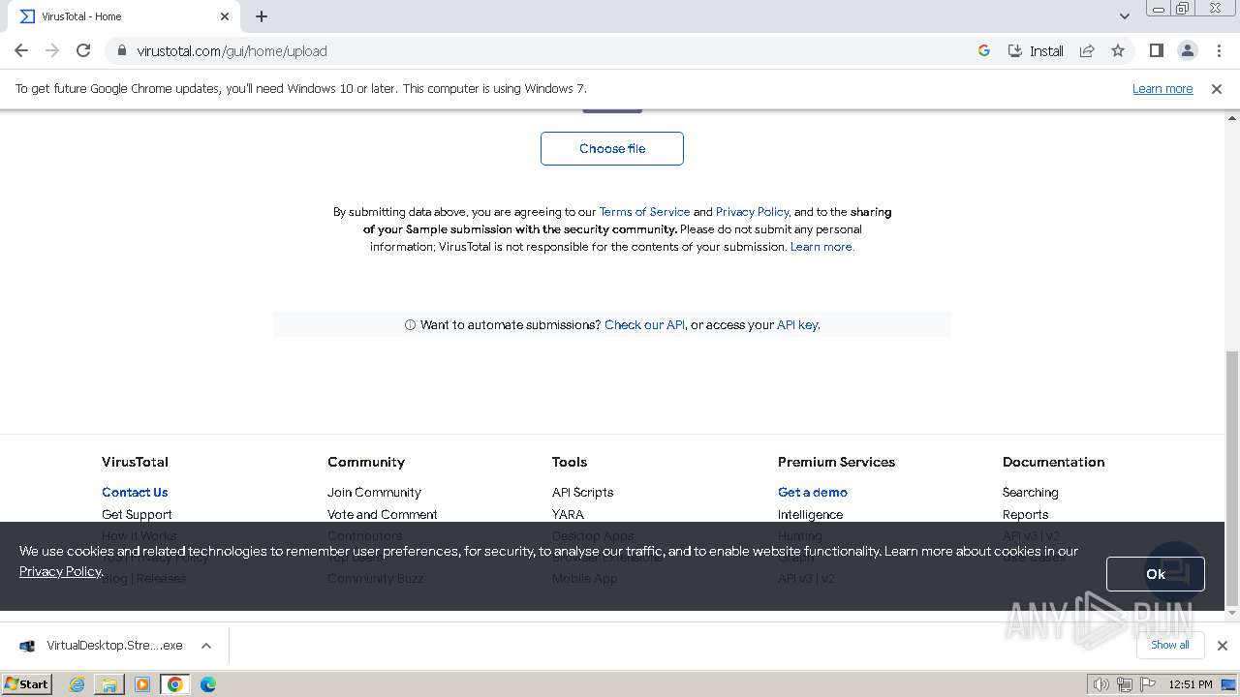The height and width of the screenshot is (697, 1240).
Task: Open Join Community footer link
Action: pyautogui.click(x=374, y=492)
